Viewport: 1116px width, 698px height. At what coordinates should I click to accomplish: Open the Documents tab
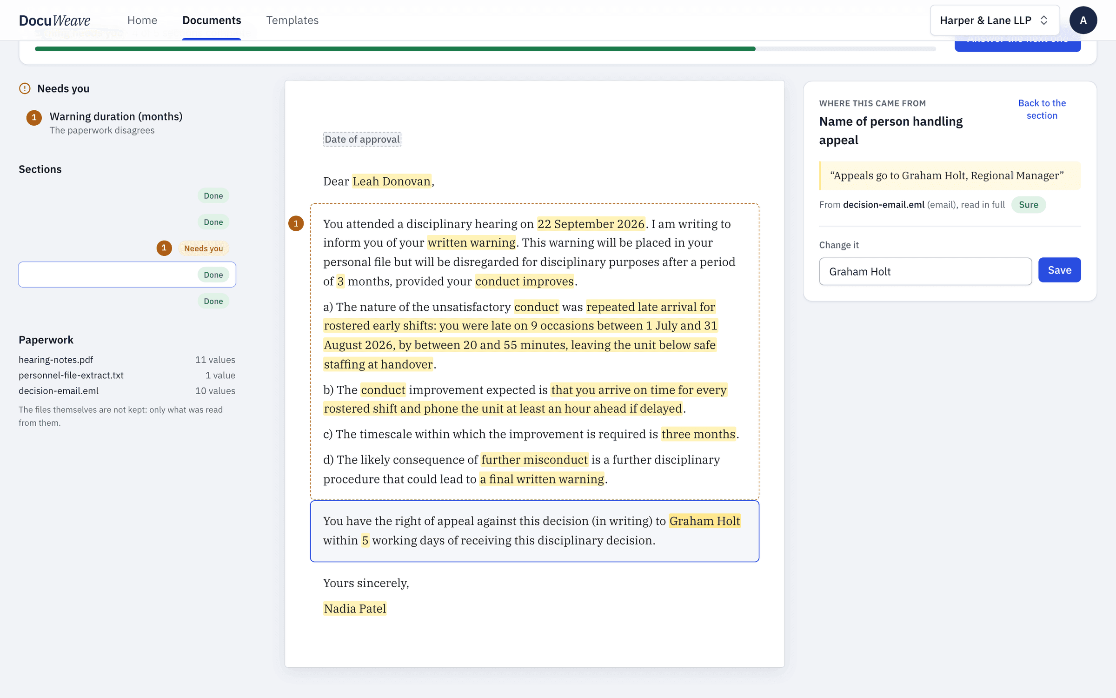pos(212,20)
